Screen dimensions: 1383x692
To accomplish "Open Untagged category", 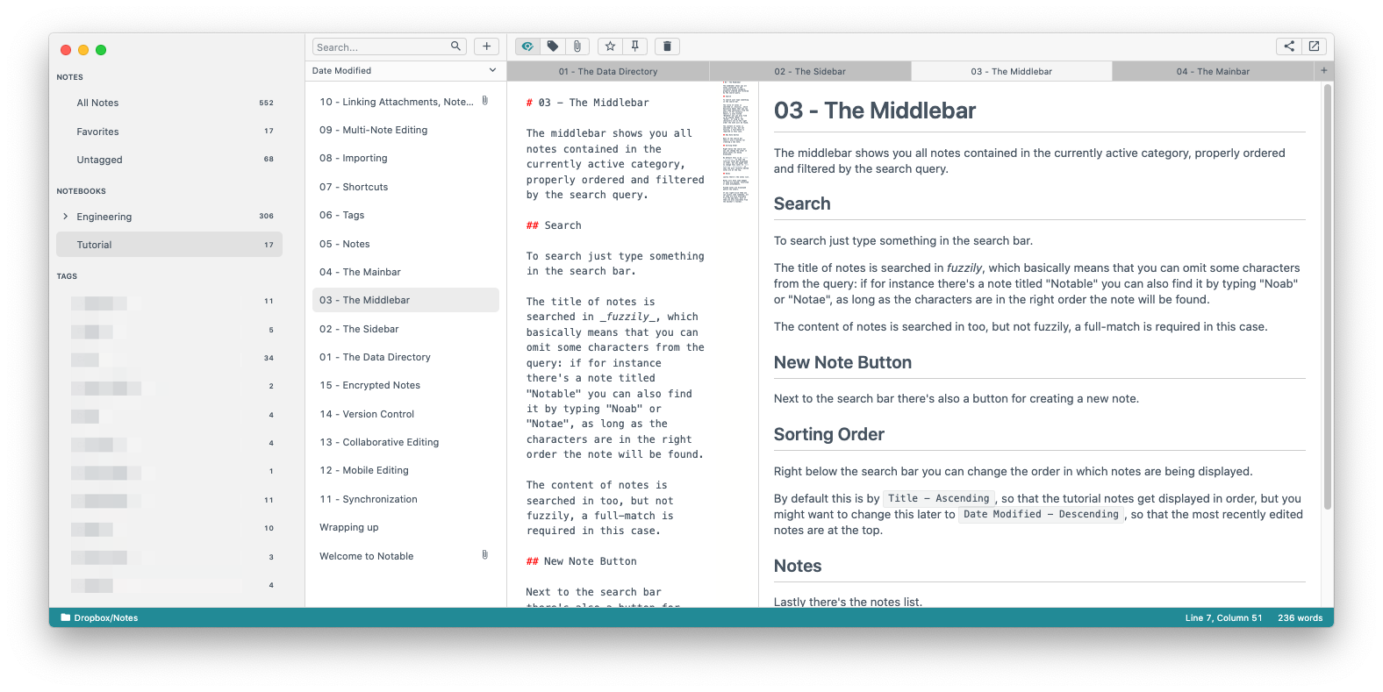I will [169, 160].
